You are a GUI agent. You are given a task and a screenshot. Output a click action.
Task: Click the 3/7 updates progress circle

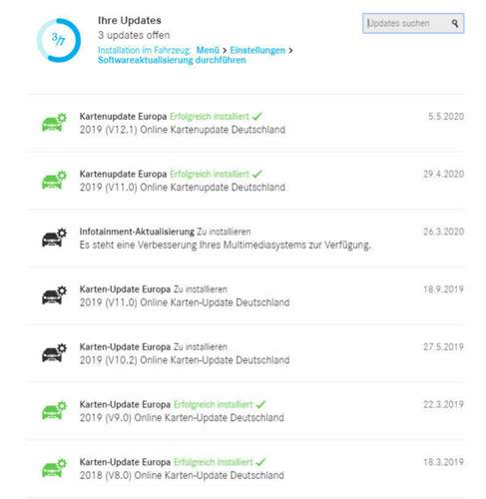pyautogui.click(x=59, y=40)
